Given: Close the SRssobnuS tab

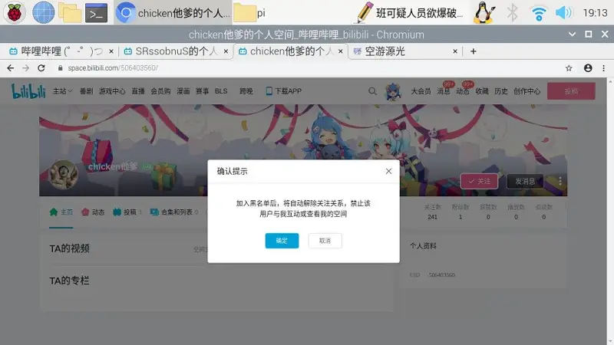Looking at the screenshot, I should pos(226,51).
